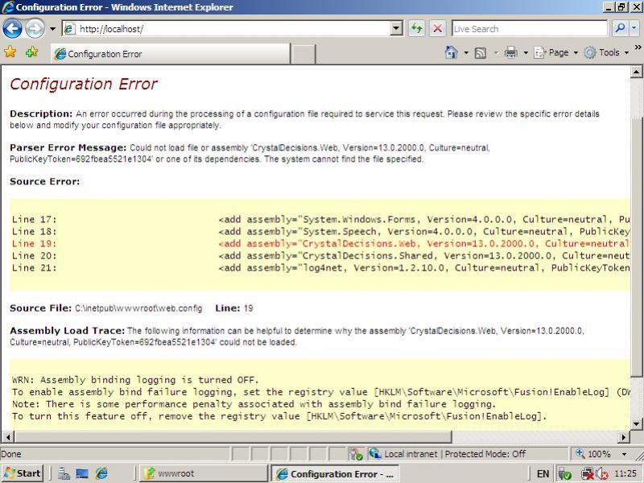The height and width of the screenshot is (483, 644).
Task: Click the horizontal scrollbar right arrow
Action: pyautogui.click(x=623, y=437)
